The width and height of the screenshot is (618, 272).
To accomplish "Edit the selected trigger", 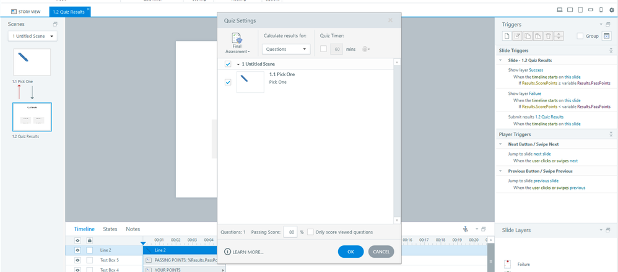I will point(518,36).
